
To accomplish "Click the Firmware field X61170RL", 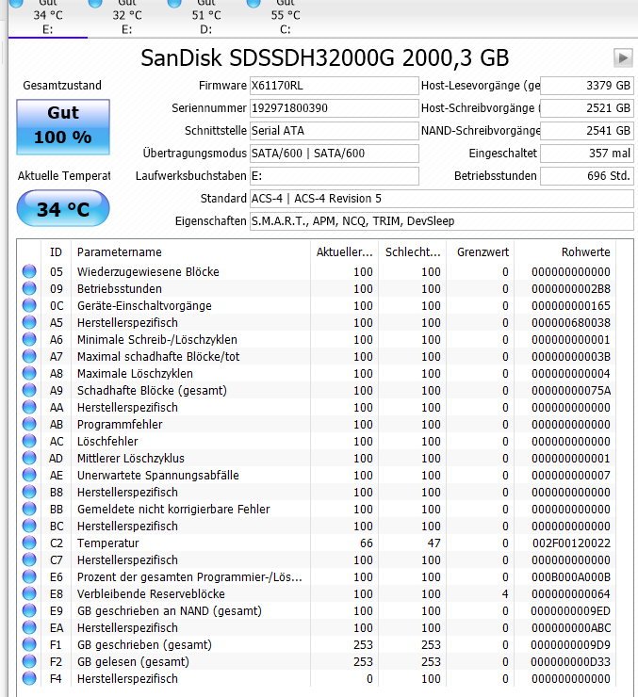I will tap(334, 86).
